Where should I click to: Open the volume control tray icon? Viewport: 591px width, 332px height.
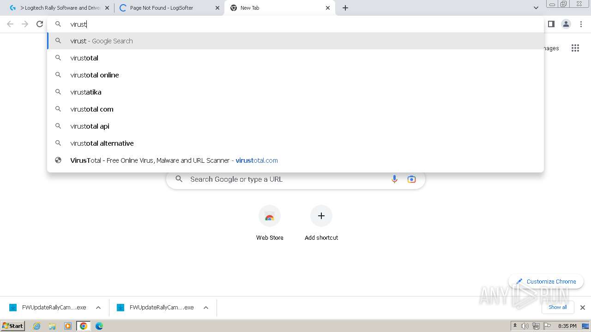(525, 326)
